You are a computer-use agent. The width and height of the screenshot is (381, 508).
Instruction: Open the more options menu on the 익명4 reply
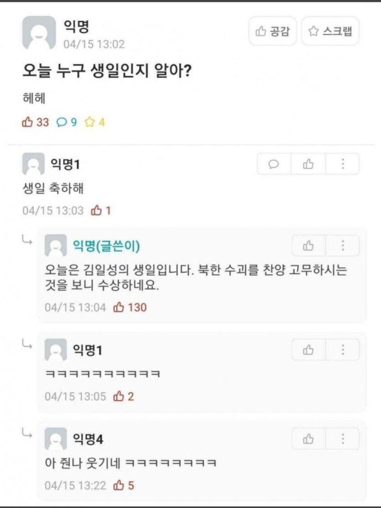coord(342,439)
